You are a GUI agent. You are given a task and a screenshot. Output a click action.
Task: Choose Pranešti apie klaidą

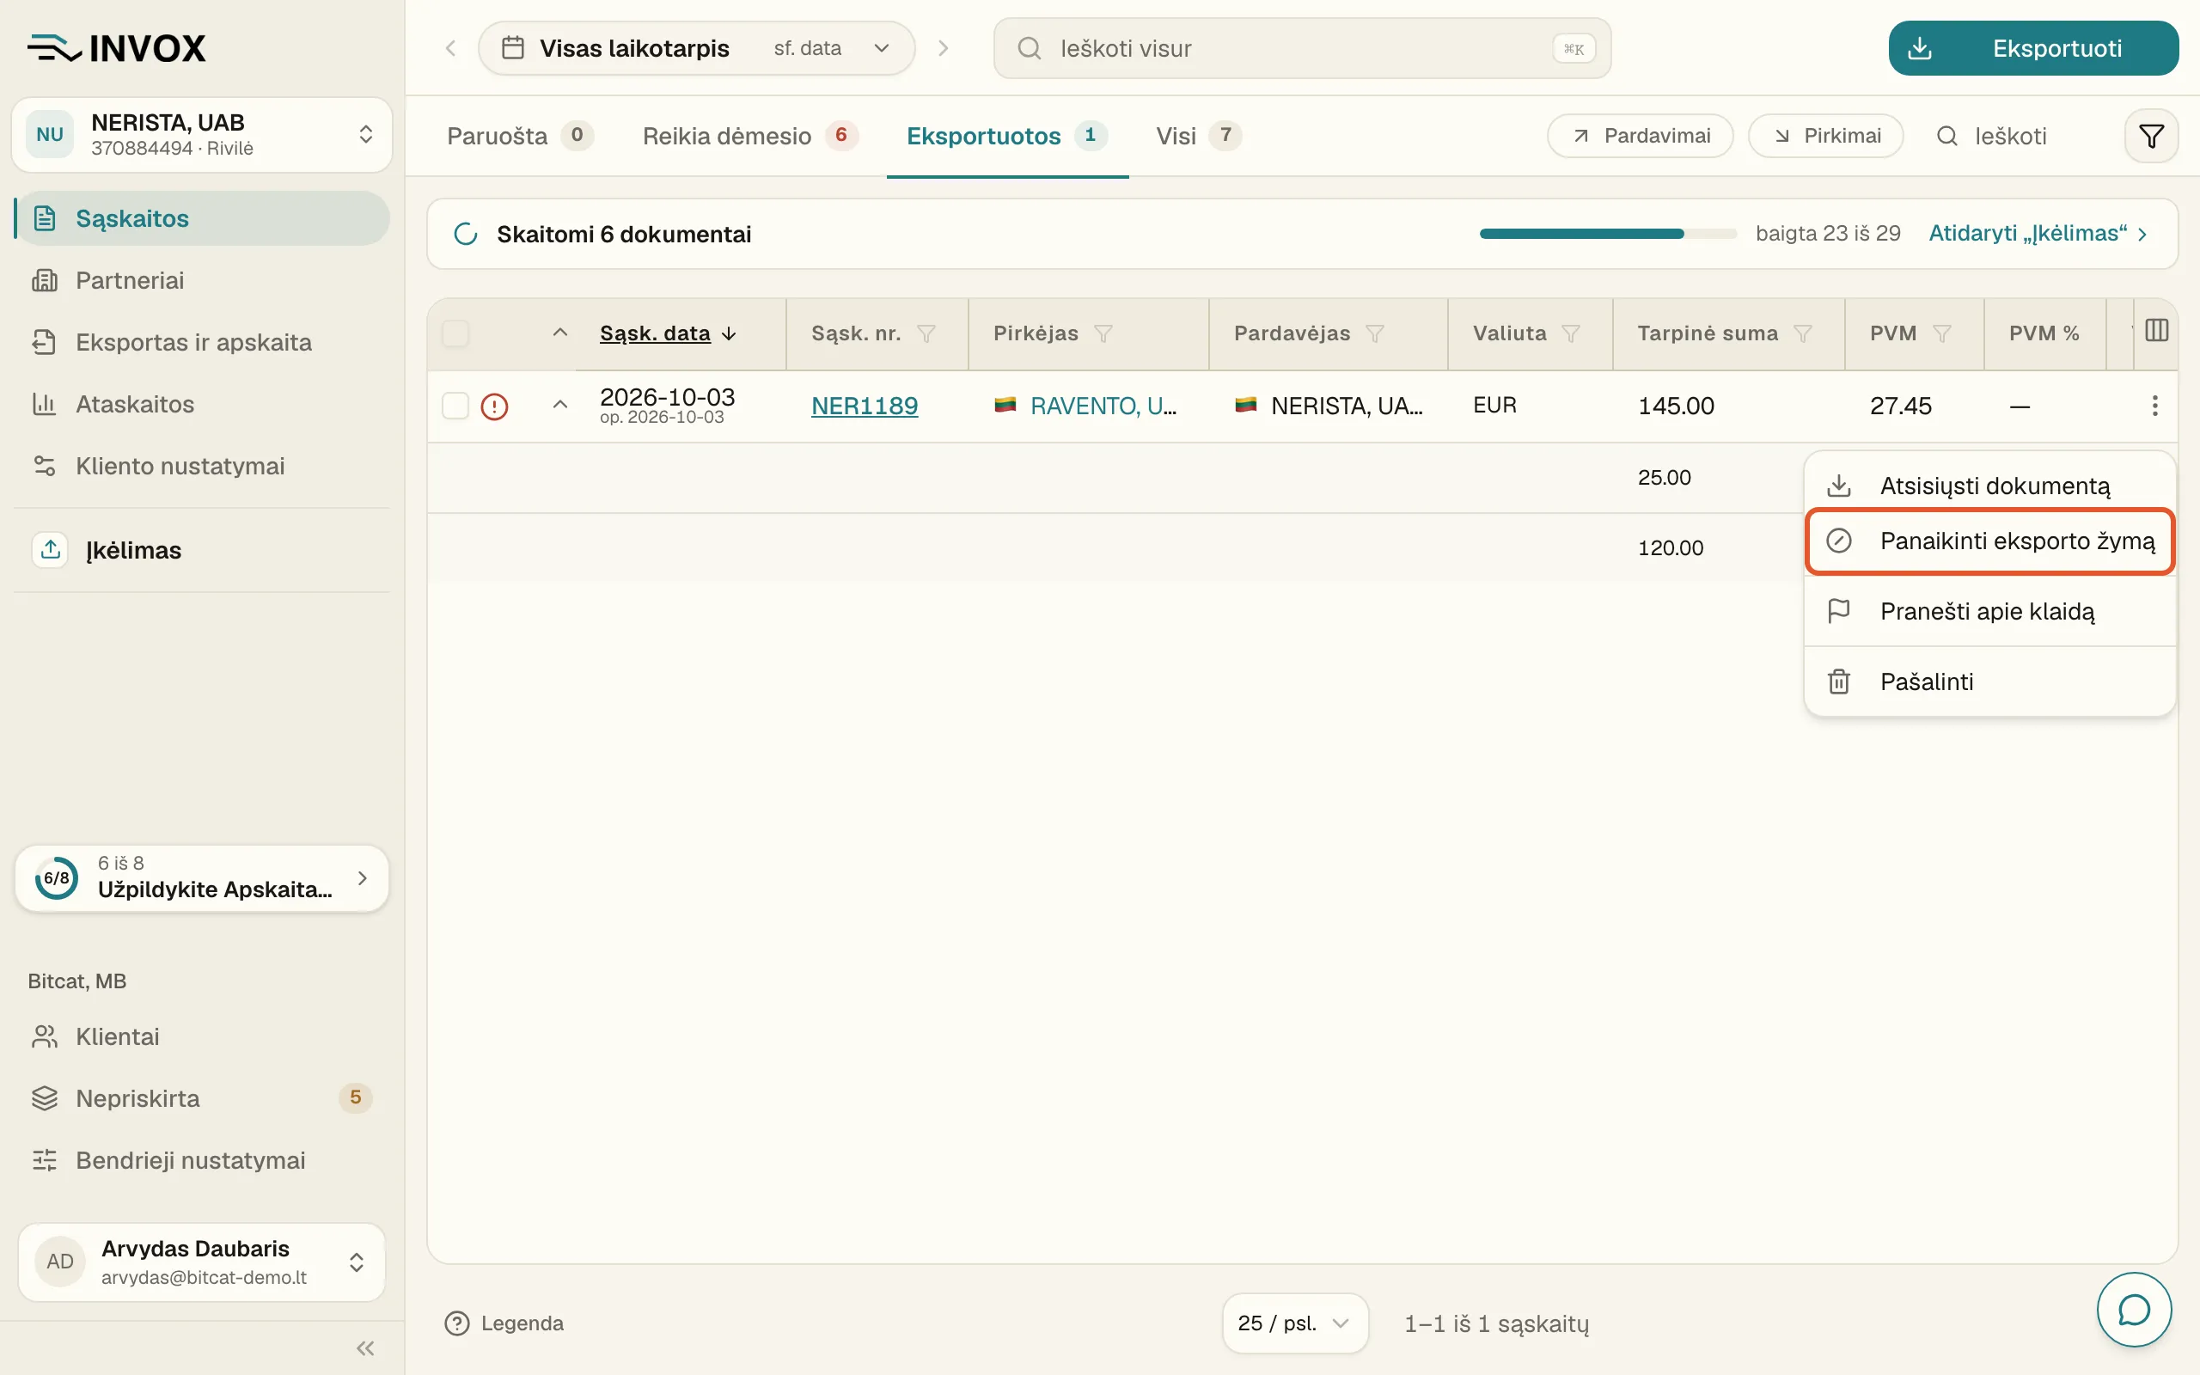coord(1990,611)
